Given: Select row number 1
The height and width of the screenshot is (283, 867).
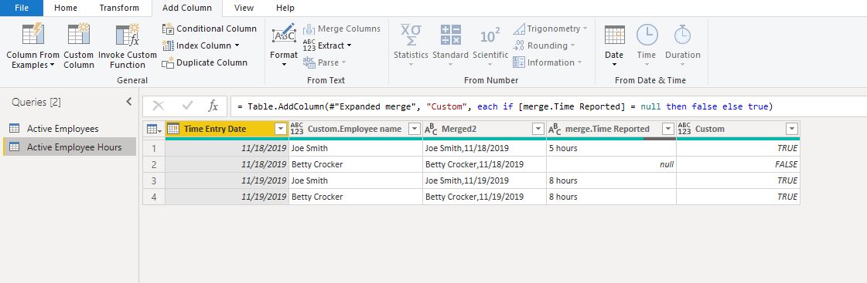Looking at the screenshot, I should tap(154, 148).
